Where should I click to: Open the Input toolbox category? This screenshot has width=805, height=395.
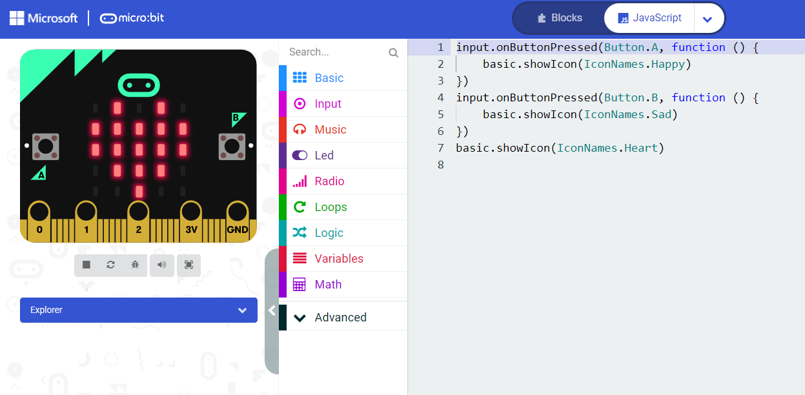coord(343,104)
